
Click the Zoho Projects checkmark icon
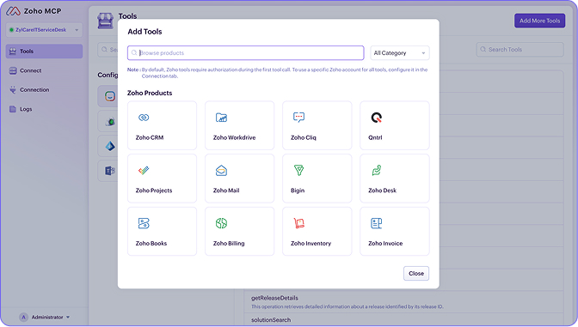tap(144, 170)
